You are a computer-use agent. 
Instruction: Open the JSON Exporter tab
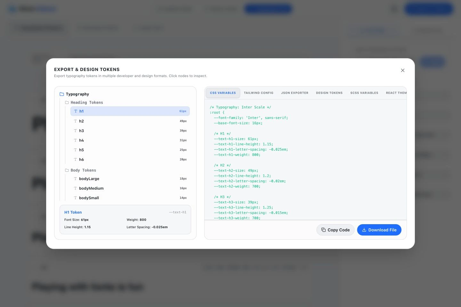(x=295, y=93)
